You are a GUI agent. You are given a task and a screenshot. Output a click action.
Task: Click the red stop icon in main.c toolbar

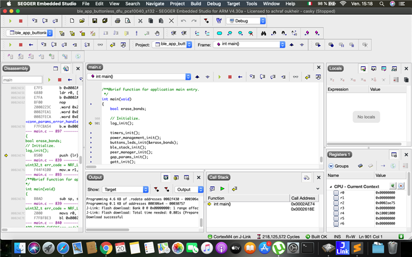pos(229,77)
